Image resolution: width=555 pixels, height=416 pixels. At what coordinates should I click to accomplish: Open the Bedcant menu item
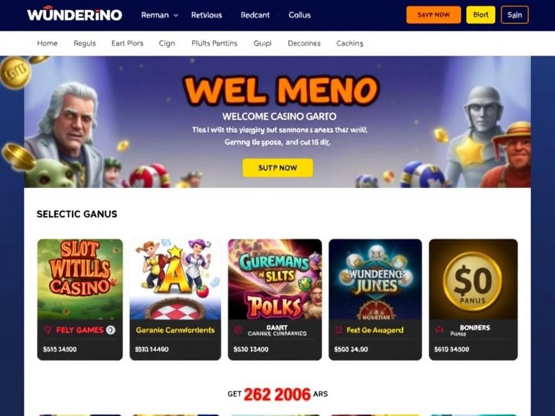pyautogui.click(x=255, y=15)
